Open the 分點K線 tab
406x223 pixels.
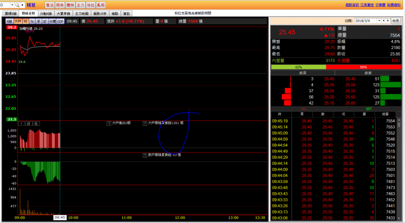coord(46,14)
